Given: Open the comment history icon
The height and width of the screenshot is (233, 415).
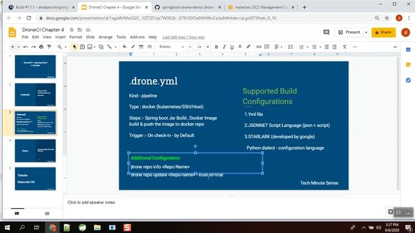Looking at the screenshot, I should [x=326, y=32].
